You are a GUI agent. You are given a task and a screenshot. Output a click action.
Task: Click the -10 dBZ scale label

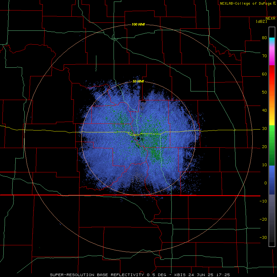263,201
